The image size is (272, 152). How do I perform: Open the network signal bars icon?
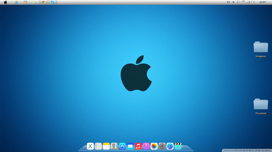[x=248, y=2]
